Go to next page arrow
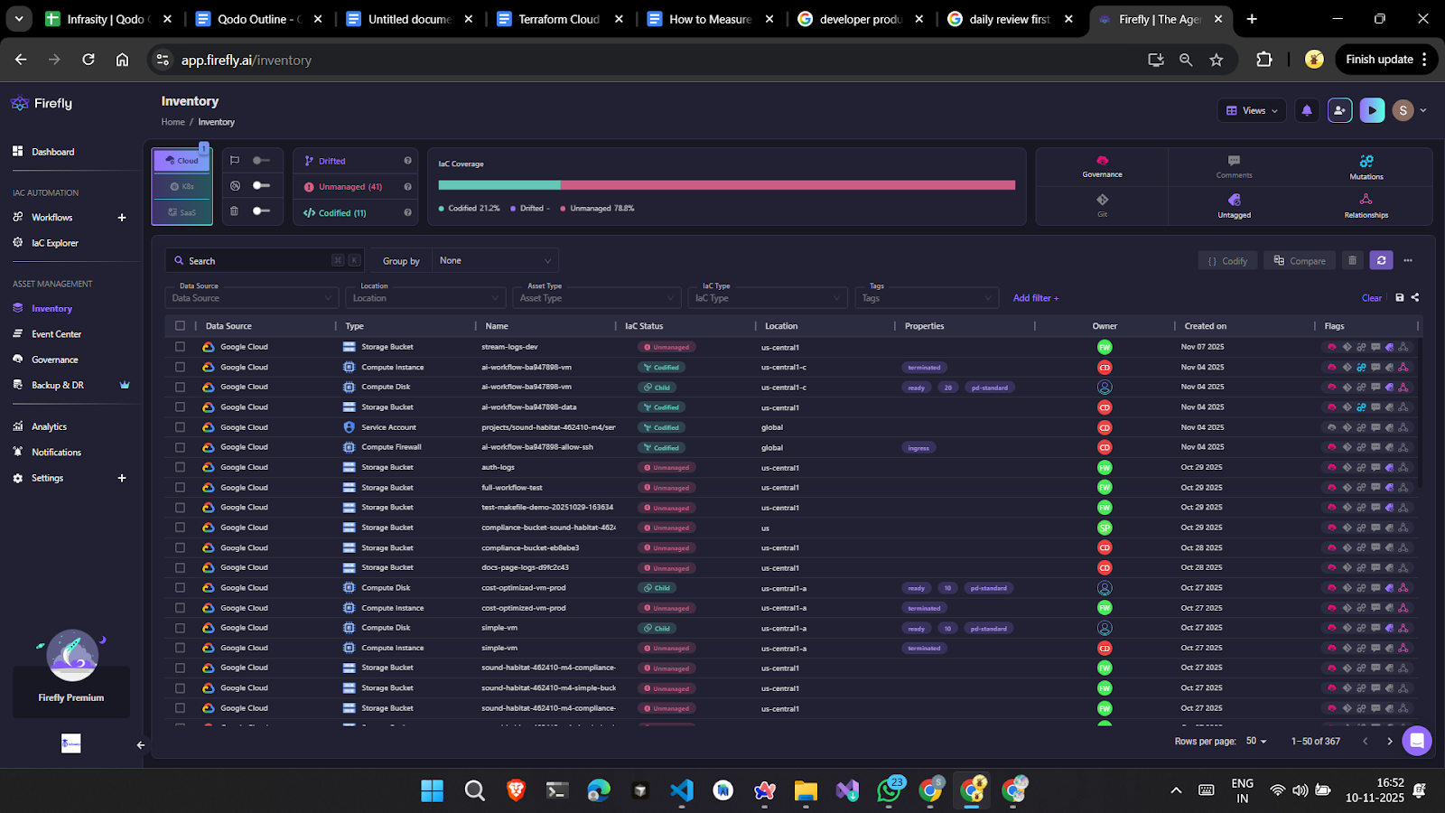Screen dimensions: 1445x813 [x=1390, y=741]
